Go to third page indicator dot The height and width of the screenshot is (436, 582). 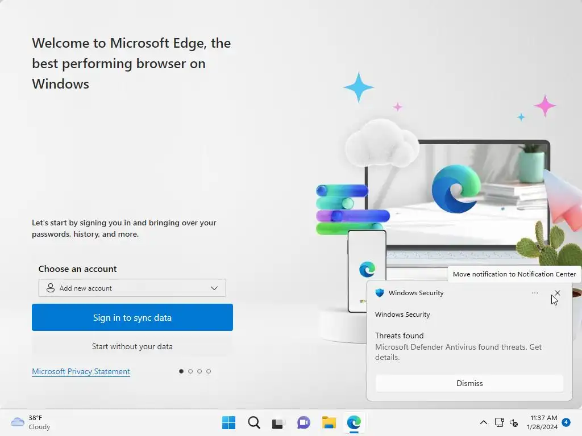pos(199,371)
